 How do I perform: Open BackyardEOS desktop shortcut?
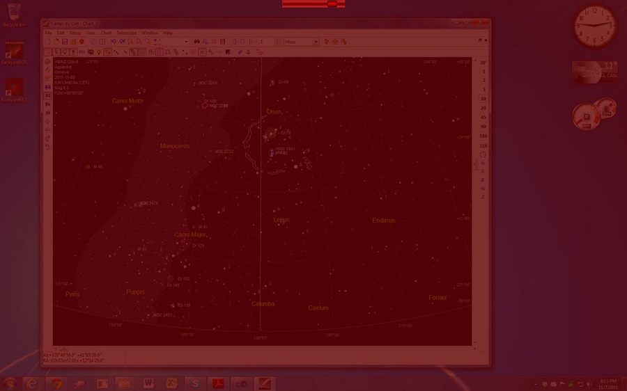(14, 53)
